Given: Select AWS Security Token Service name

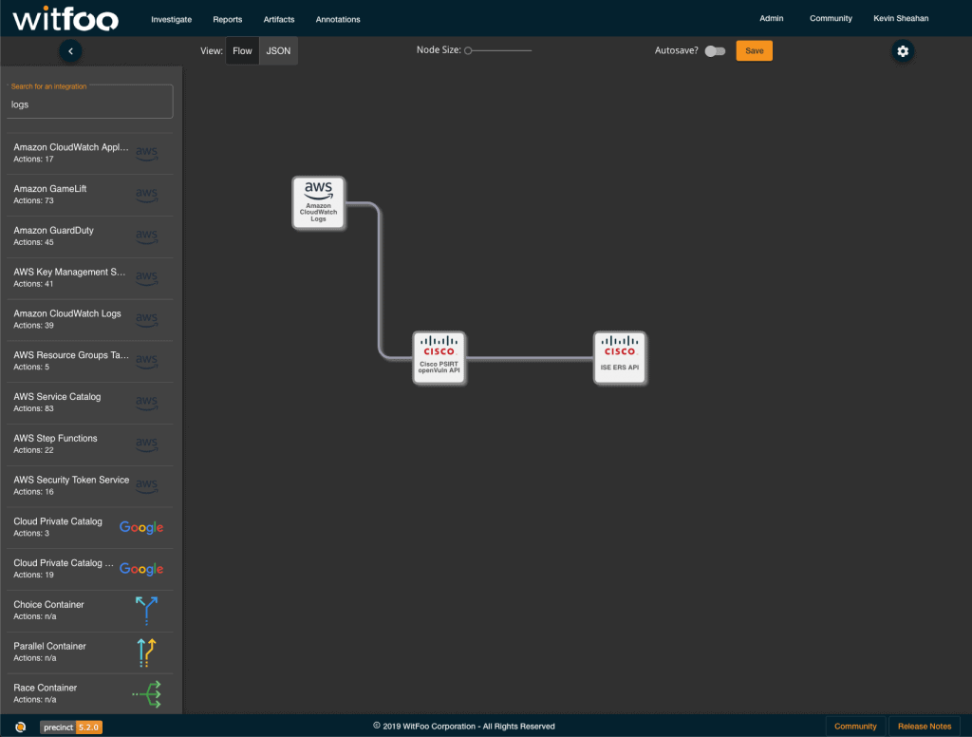Looking at the screenshot, I should tap(72, 481).
